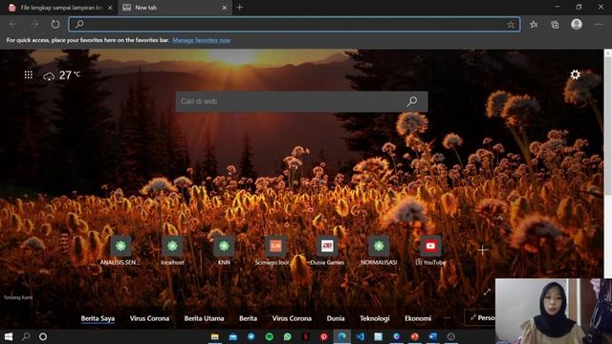
Task: Open the Favorites list toolbar icon
Action: (534, 25)
